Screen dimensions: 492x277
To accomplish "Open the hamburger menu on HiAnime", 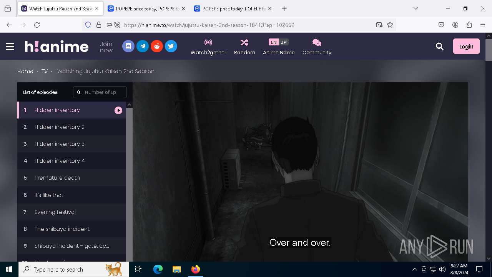I will pos(10,47).
